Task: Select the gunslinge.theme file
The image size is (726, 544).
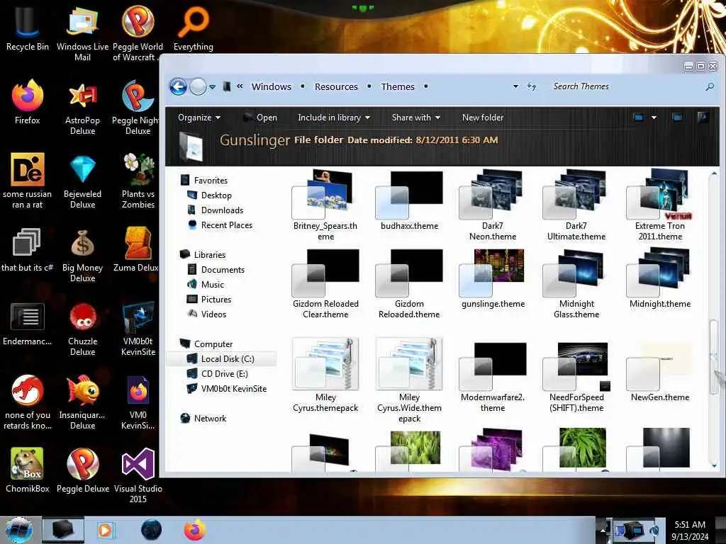Action: [x=493, y=278]
